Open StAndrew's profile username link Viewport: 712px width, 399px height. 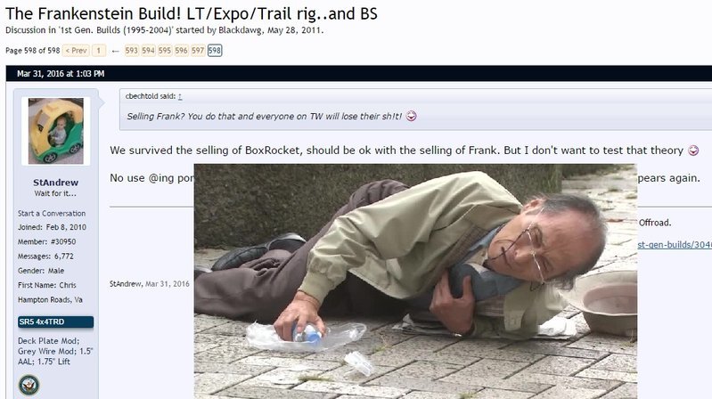pyautogui.click(x=55, y=183)
